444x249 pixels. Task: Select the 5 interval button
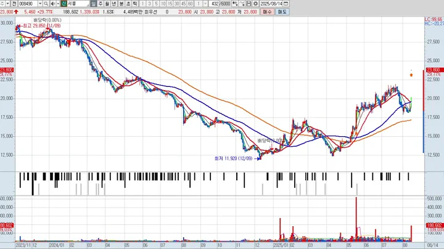tap(156, 4)
